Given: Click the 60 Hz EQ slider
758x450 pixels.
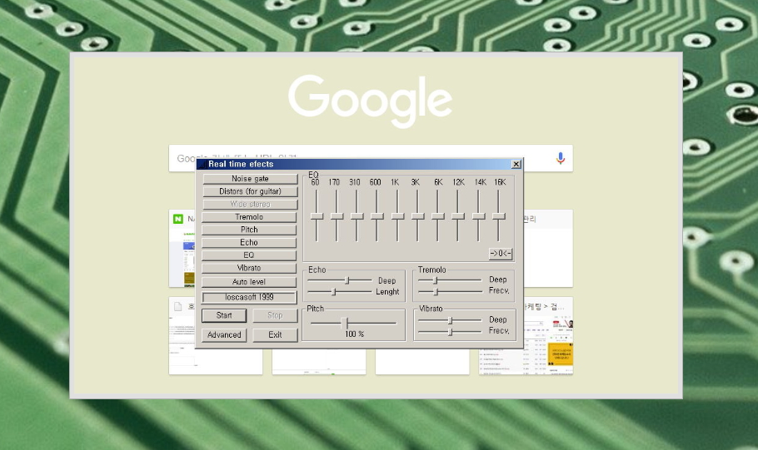Looking at the screenshot, I should pos(317,215).
